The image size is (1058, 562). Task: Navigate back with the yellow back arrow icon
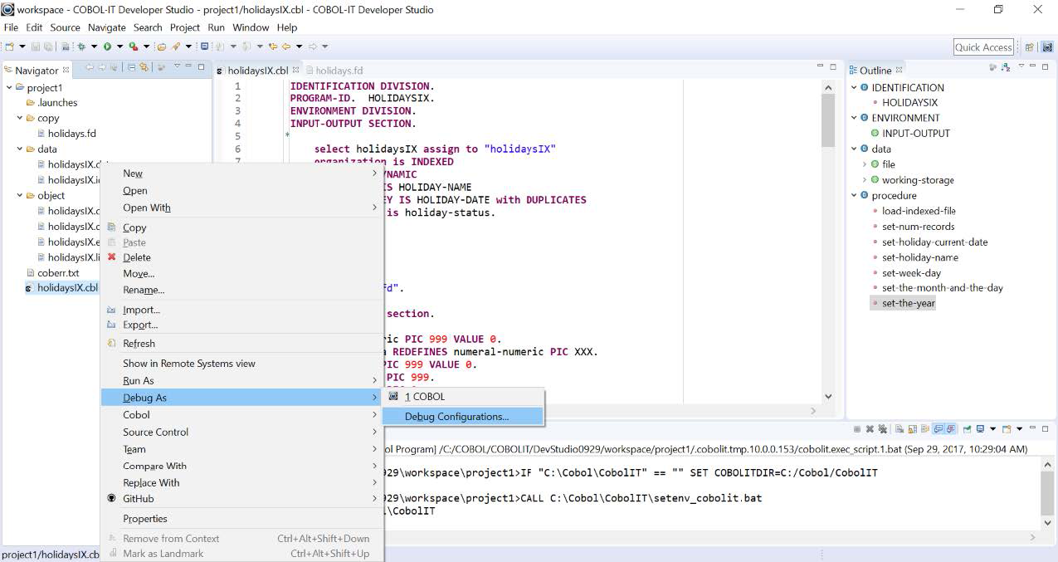pyautogui.click(x=286, y=47)
